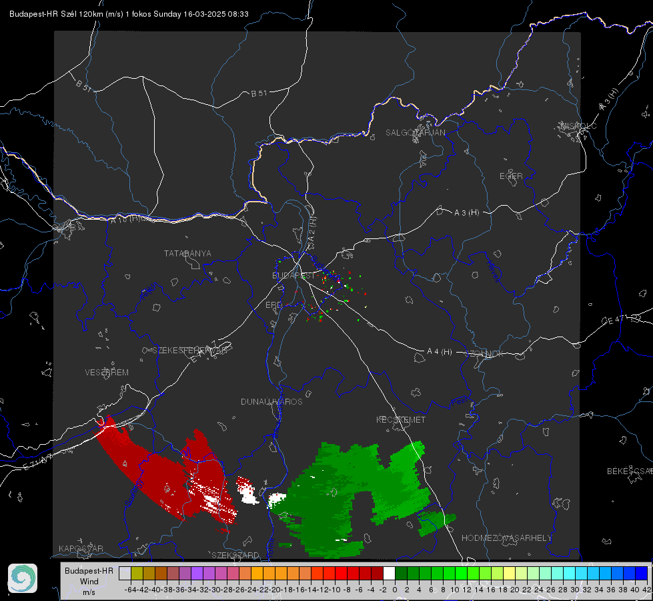Pick the light gray swatch left of -64
The image size is (653, 601).
(x=125, y=574)
